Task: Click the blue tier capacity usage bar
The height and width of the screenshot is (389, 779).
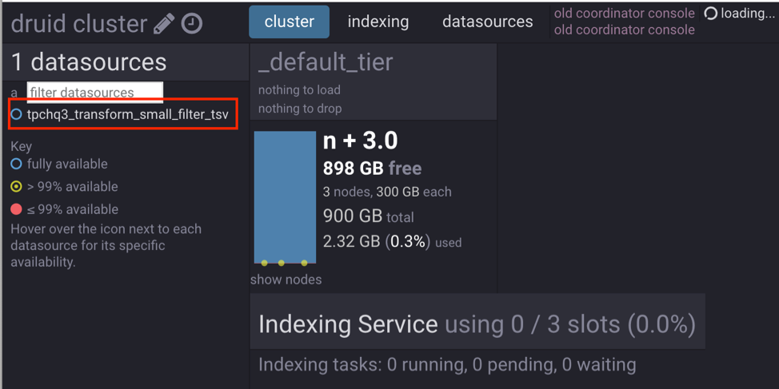Action: [285, 196]
